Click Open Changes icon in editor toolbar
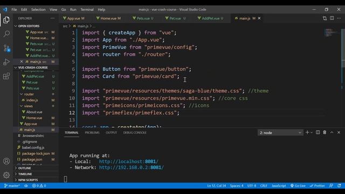Viewport: 345px width, 194px height. click(x=325, y=18)
